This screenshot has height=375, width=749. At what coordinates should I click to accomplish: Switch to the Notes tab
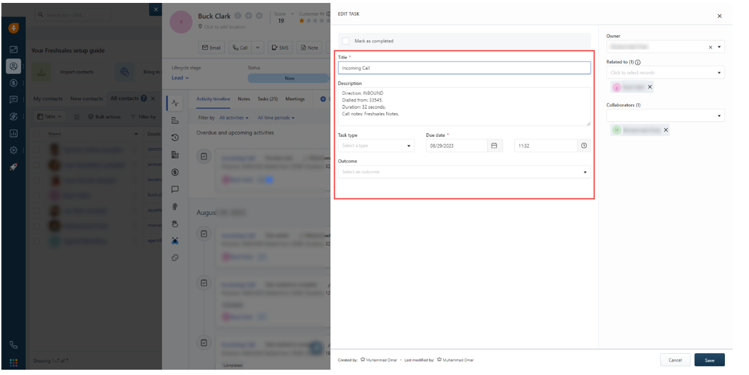pos(243,99)
